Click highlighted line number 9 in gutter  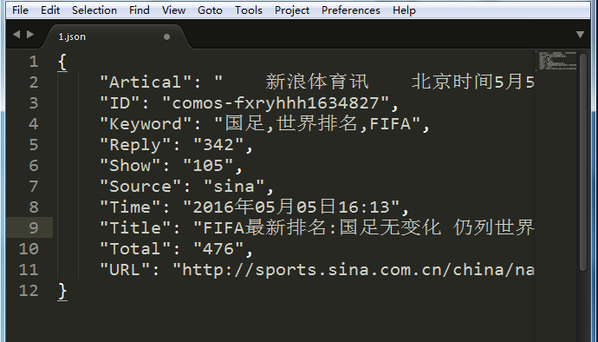pos(34,227)
